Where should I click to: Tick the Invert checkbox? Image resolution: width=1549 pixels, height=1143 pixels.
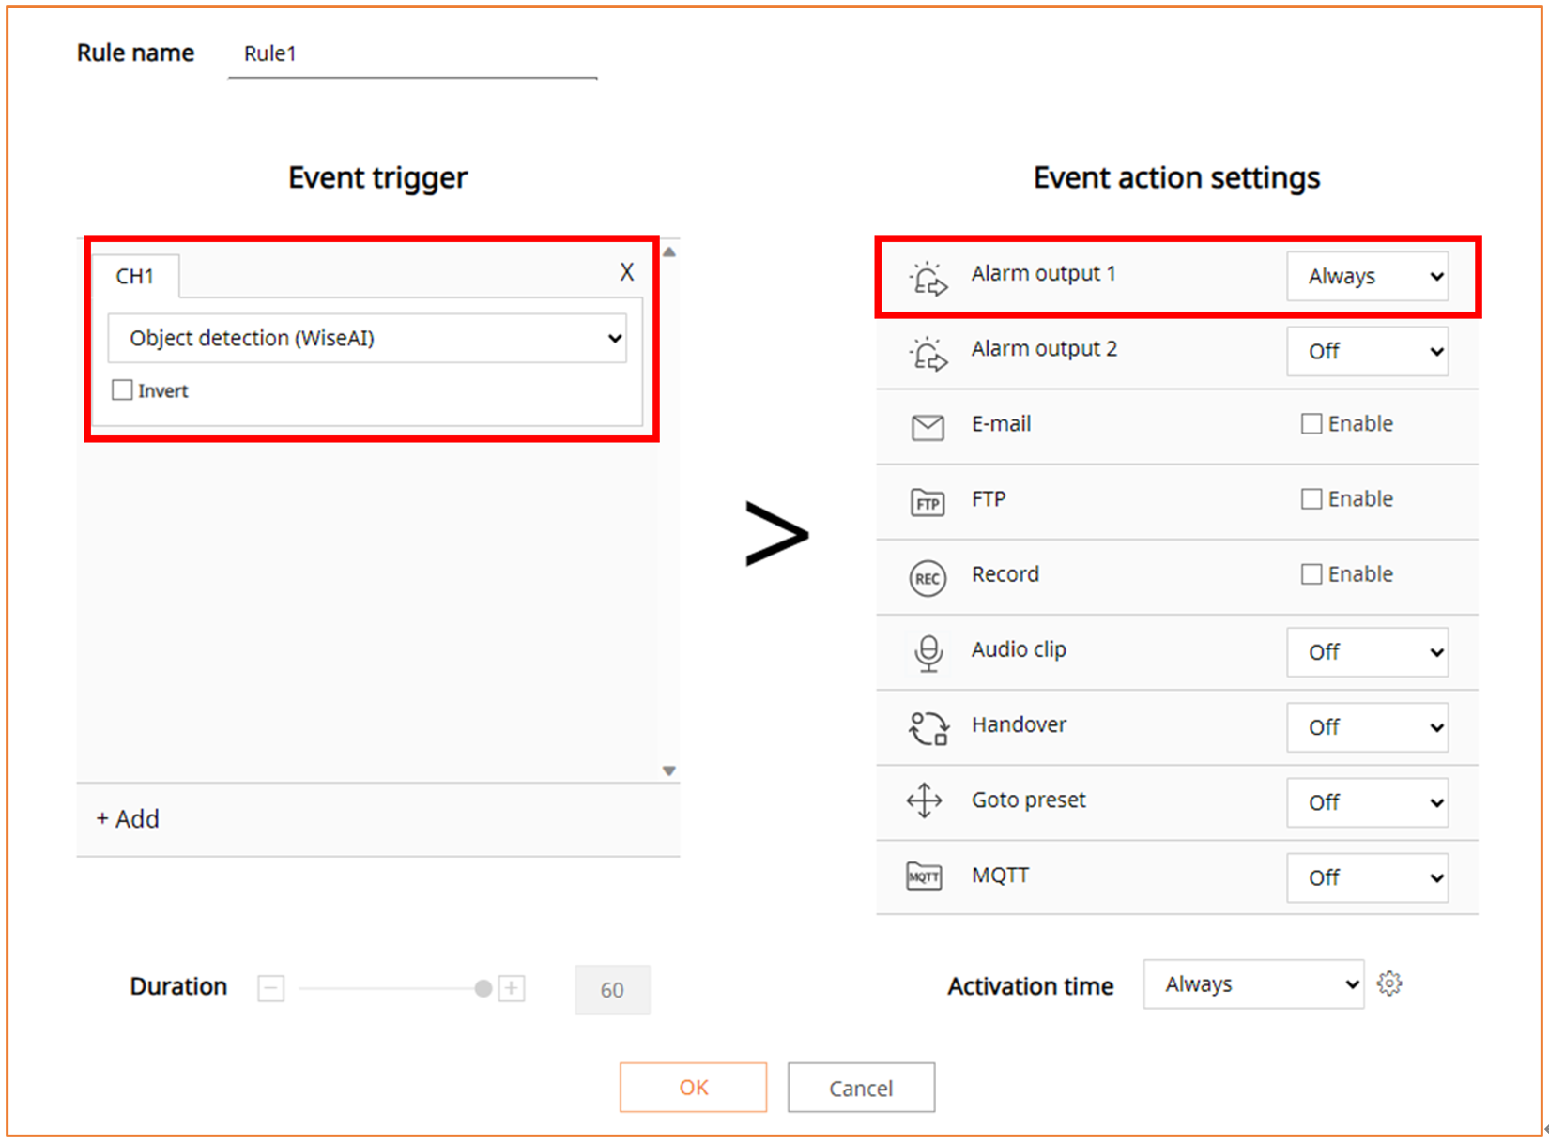[122, 390]
